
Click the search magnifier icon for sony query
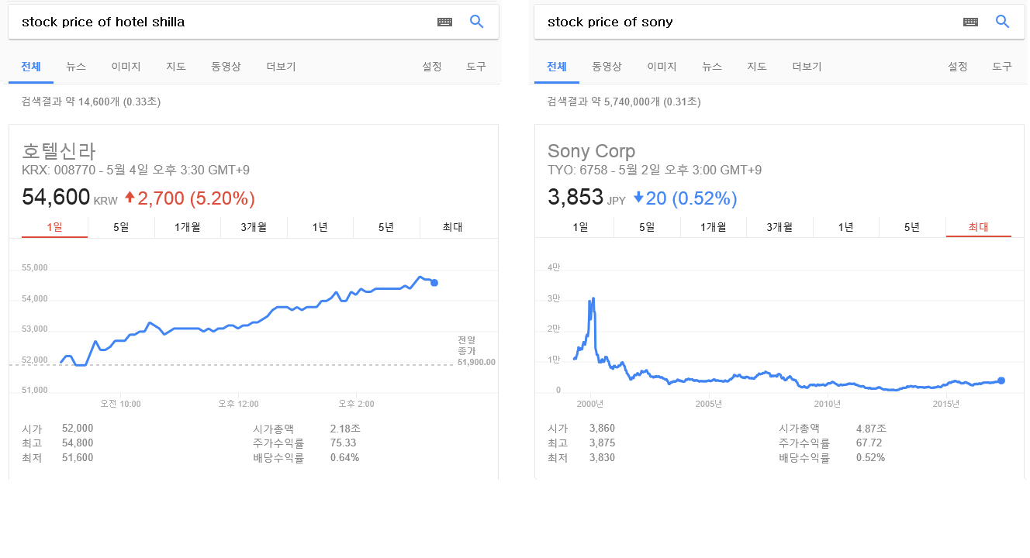pyautogui.click(x=1003, y=22)
